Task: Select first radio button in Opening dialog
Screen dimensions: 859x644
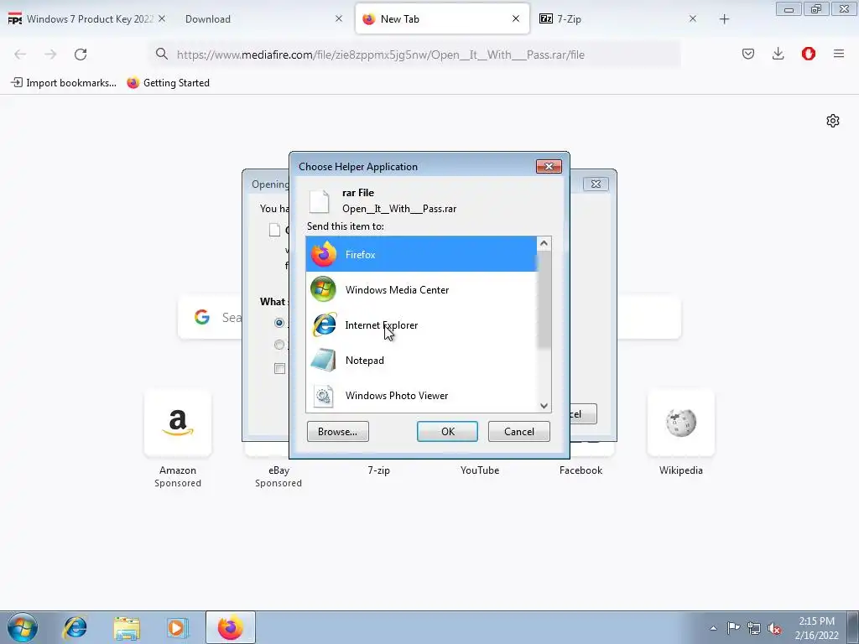Action: pyautogui.click(x=279, y=323)
